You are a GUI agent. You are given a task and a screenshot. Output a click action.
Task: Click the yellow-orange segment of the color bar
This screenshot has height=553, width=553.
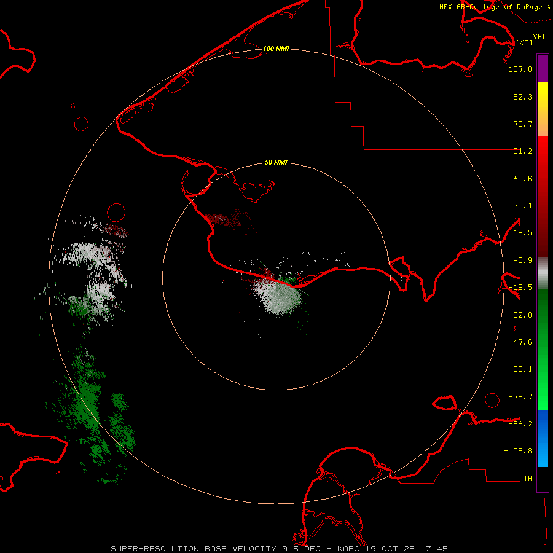coord(543,109)
